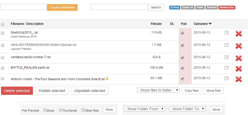
Task: Expand the Move Folder To dropdown
Action: [x=187, y=109]
